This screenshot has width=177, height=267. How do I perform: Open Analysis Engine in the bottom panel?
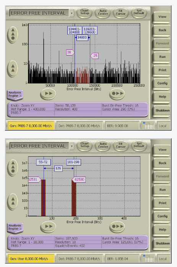15,228
